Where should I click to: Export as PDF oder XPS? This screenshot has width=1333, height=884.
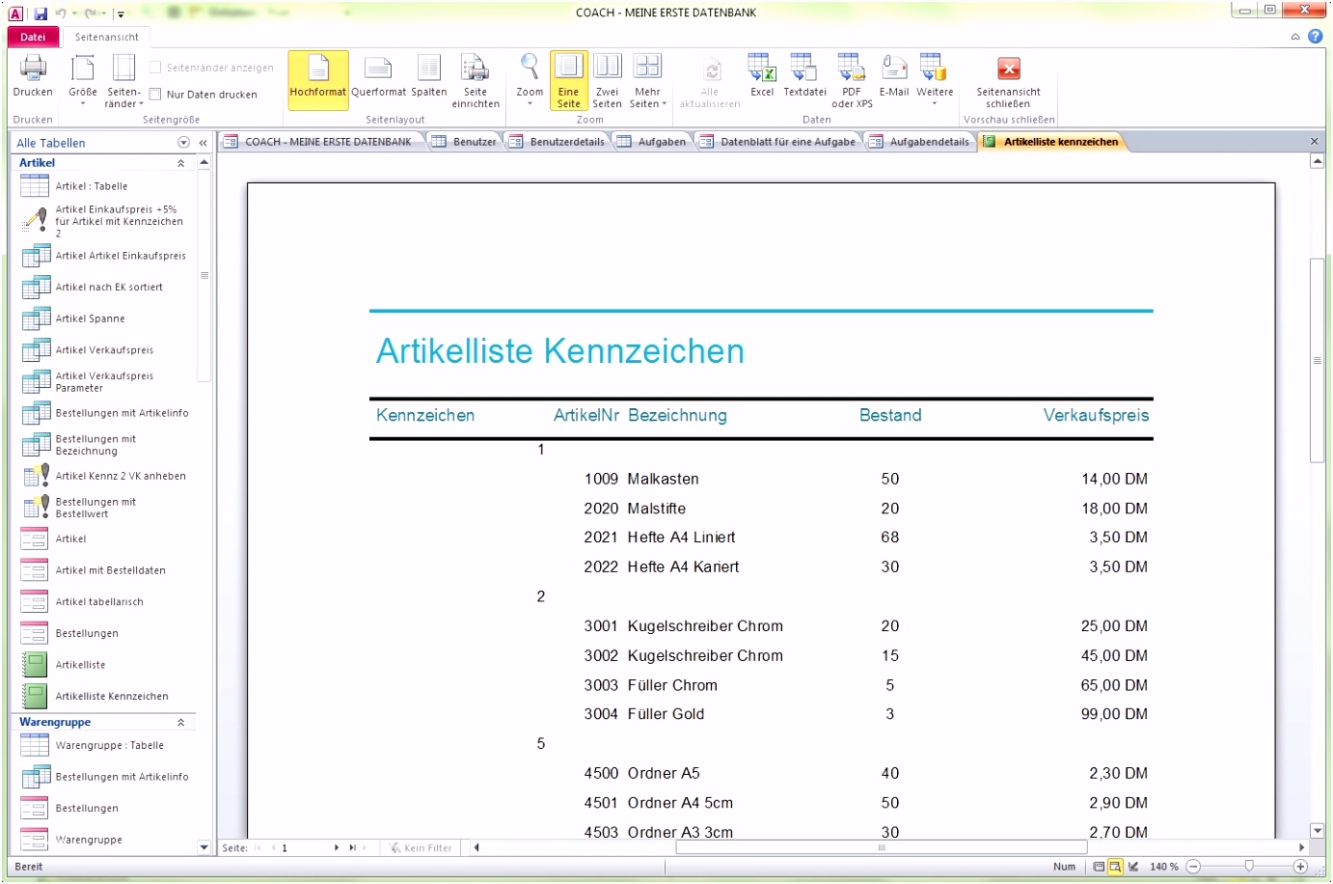[852, 80]
